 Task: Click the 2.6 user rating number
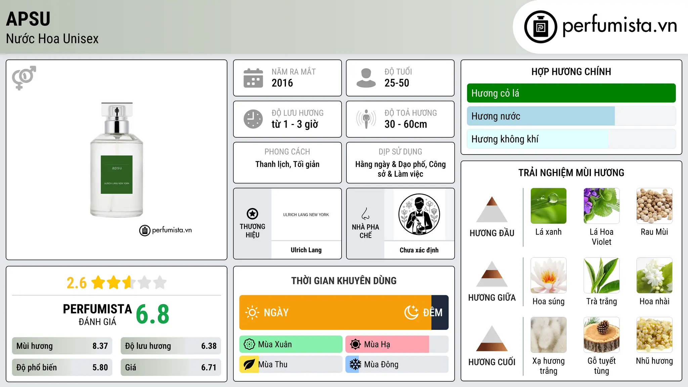[77, 283]
